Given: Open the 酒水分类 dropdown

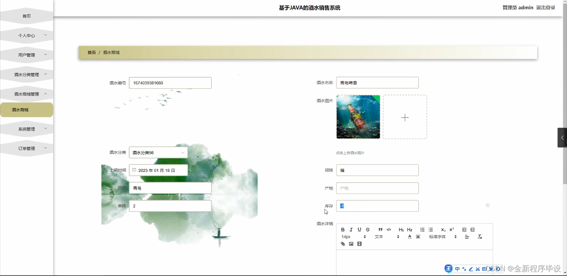Looking at the screenshot, I should (x=158, y=152).
